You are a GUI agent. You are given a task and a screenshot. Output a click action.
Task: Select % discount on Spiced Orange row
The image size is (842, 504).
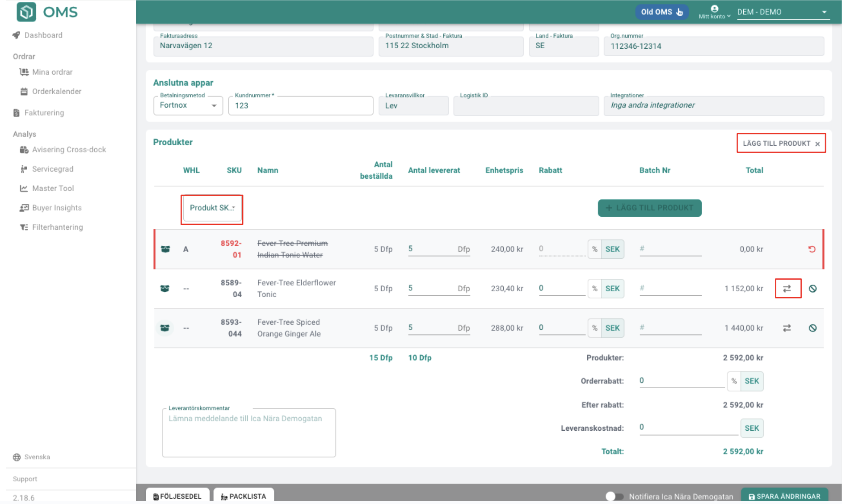595,328
